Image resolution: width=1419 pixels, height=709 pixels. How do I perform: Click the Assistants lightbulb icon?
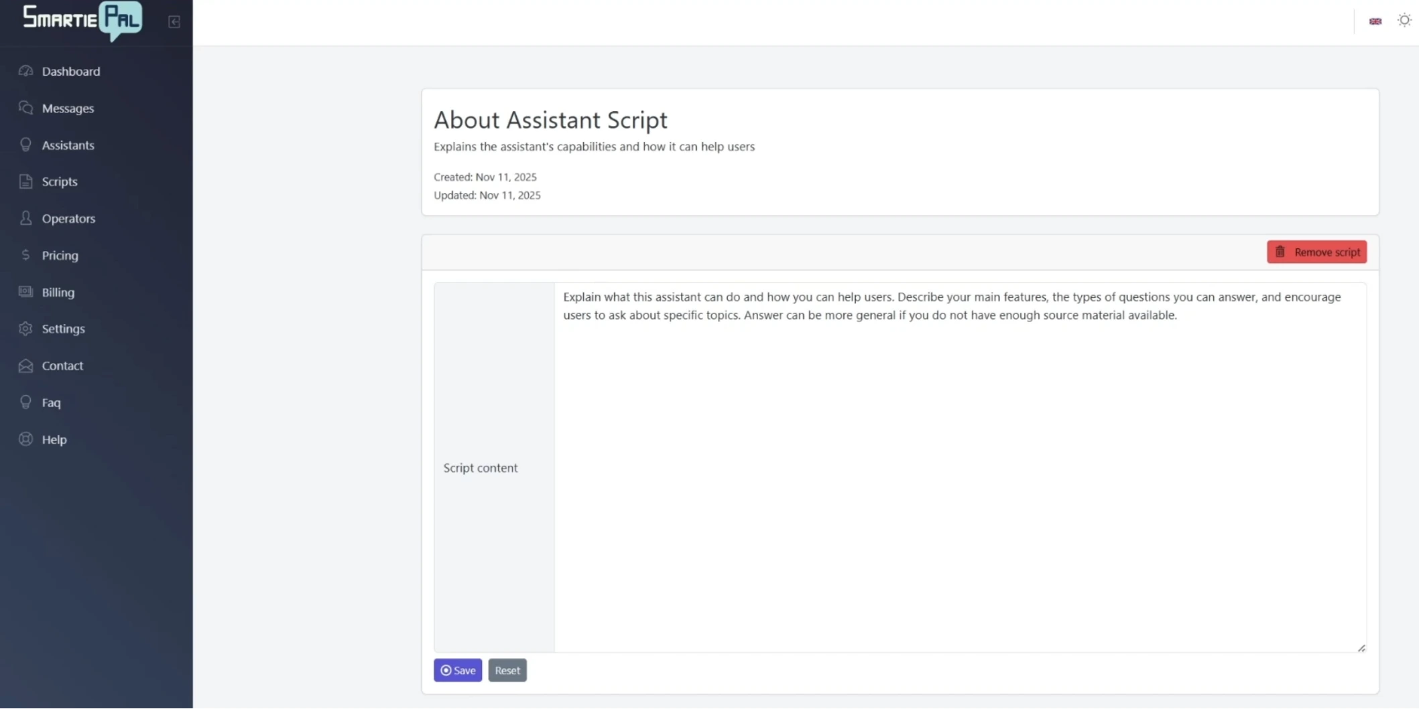pyautogui.click(x=25, y=145)
